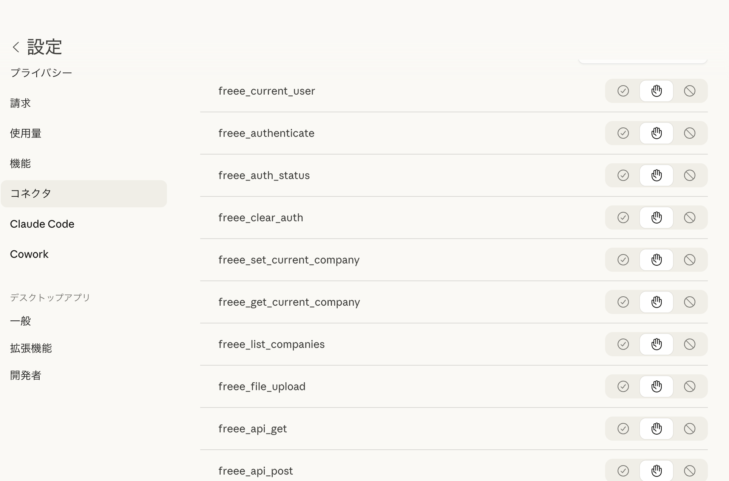Open the プライバシー settings section
Image resolution: width=729 pixels, height=481 pixels.
[41, 73]
